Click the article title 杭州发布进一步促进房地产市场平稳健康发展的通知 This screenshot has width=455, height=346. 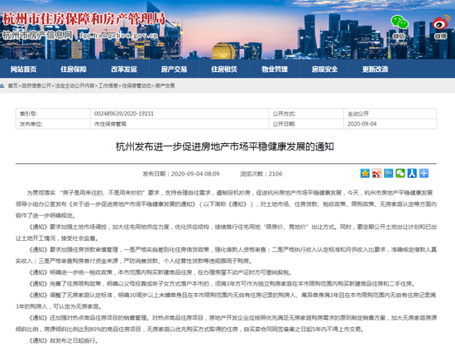[225, 147]
